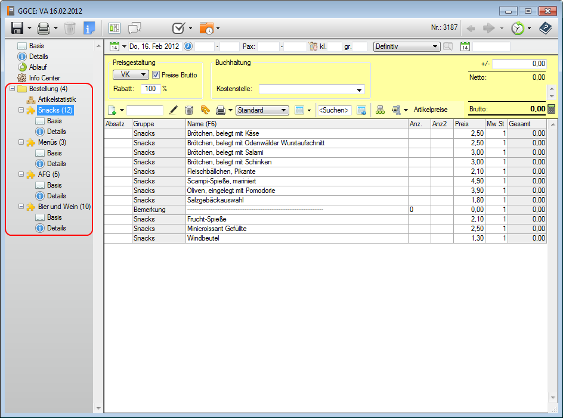Collapse the Bestellung tree node
The image size is (563, 418).
tap(13, 89)
